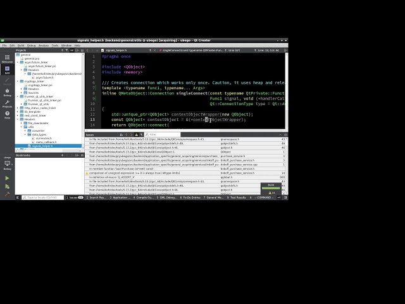Open Projects mode with wrench icon
Image resolution: width=405 pixels, height=304 pixels.
(7, 104)
